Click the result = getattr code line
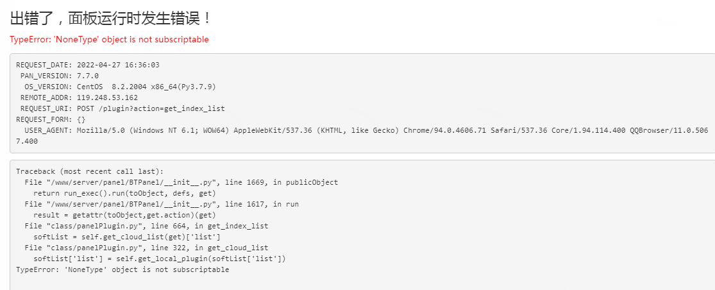Screen dimensions: 715x290 click(x=124, y=215)
